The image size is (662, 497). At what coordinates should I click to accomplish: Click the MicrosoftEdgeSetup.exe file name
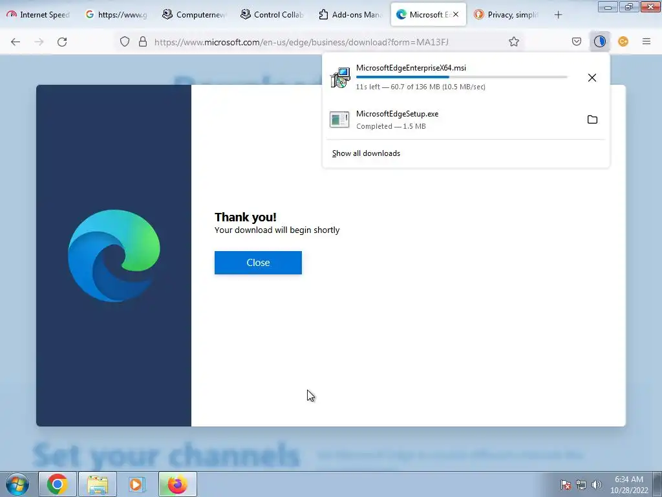point(398,114)
